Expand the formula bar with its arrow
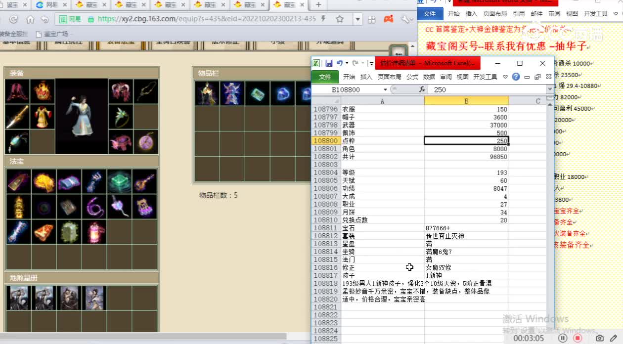Image resolution: width=623 pixels, height=344 pixels. pos(550,89)
